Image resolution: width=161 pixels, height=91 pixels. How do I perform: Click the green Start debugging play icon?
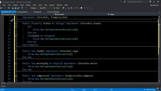[55, 8]
